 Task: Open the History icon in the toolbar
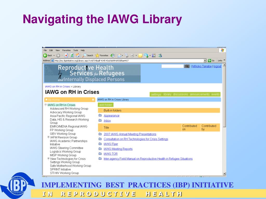112,55
